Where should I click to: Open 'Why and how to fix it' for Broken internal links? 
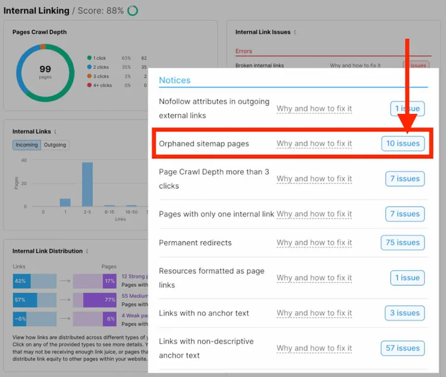click(x=355, y=65)
